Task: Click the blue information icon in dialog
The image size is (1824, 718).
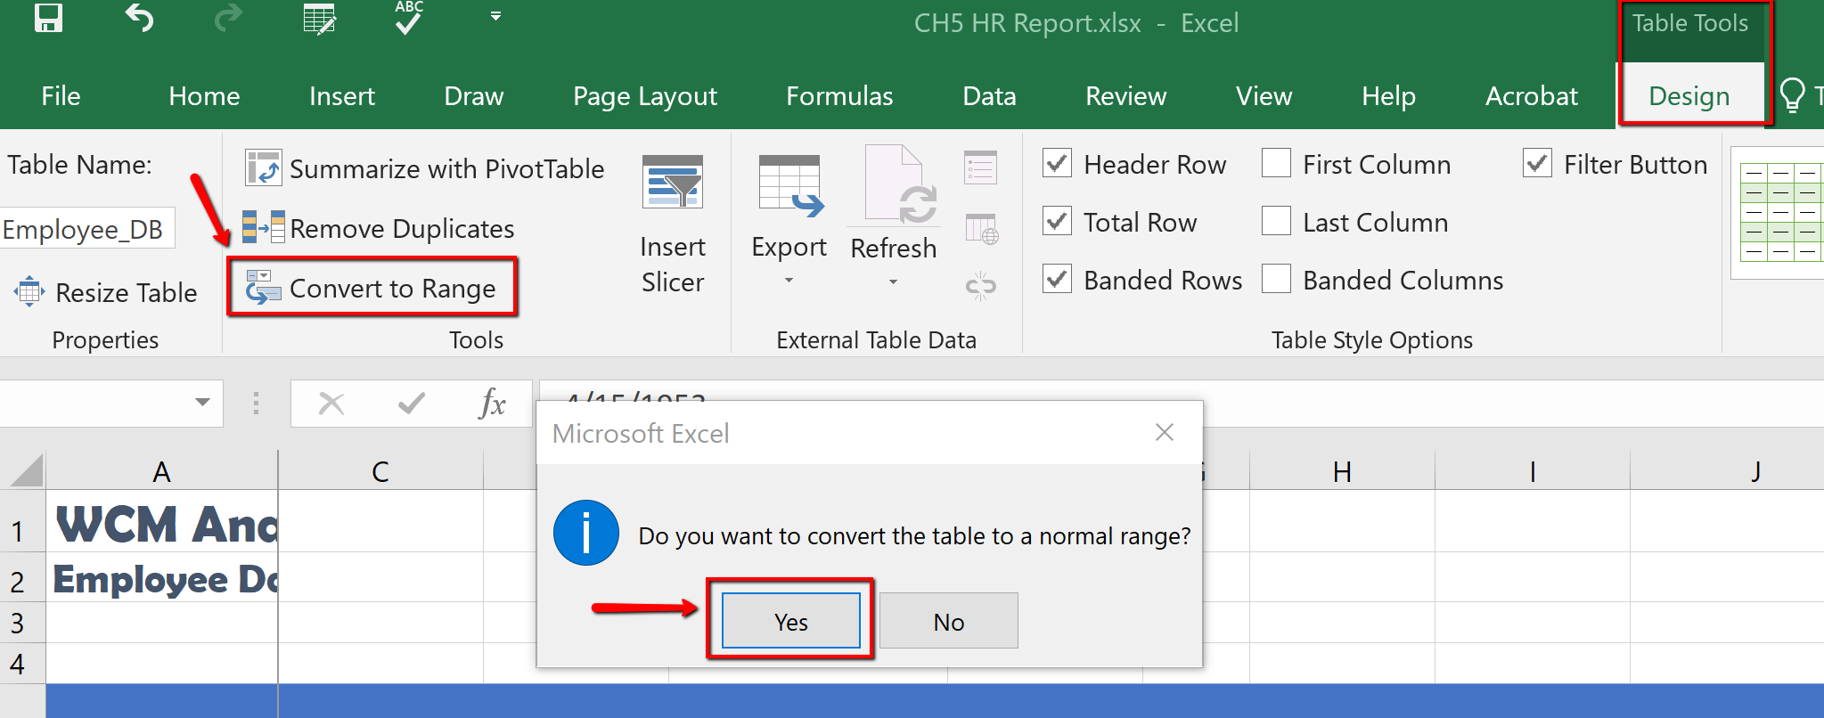Action: click(x=585, y=533)
